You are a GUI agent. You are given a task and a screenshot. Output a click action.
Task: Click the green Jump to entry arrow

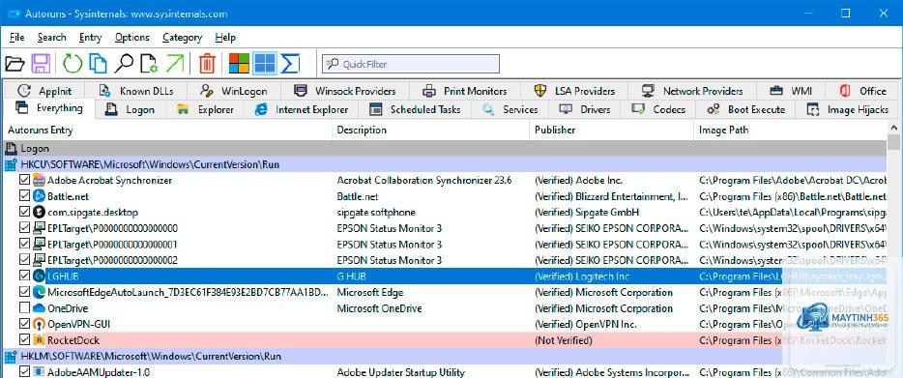[x=174, y=64]
